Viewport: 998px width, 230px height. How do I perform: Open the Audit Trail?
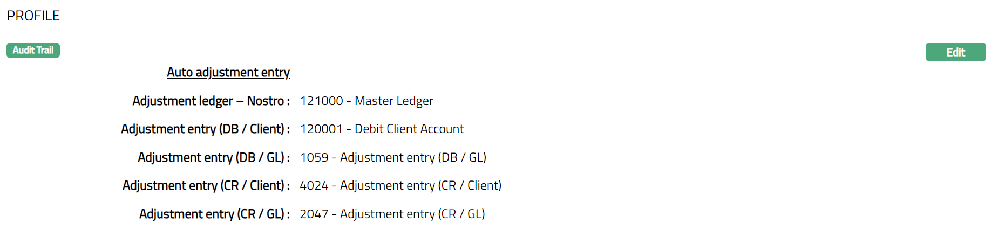[x=33, y=51]
